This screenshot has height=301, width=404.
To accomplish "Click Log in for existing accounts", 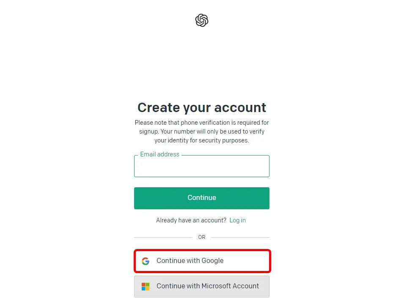I will coord(237,220).
